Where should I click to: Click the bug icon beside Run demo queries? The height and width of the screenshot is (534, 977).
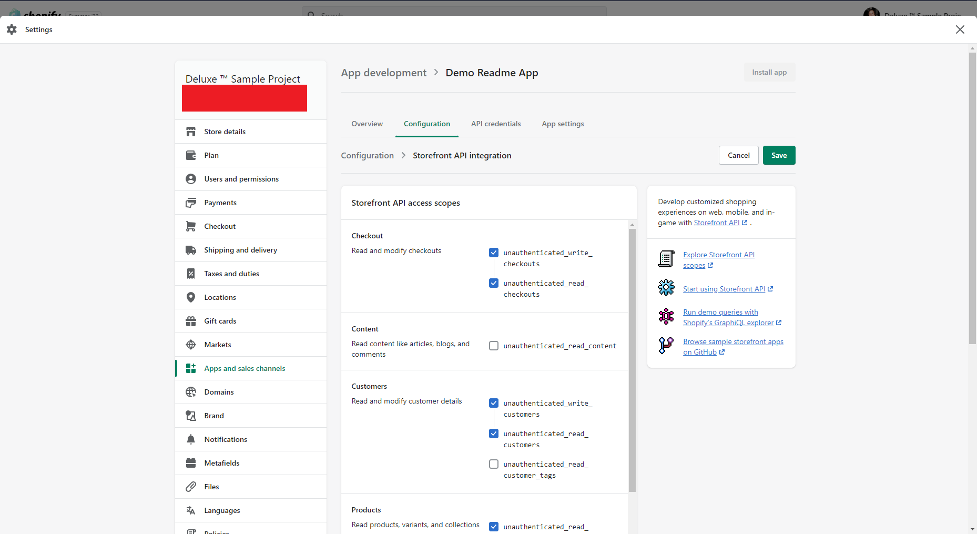666,316
